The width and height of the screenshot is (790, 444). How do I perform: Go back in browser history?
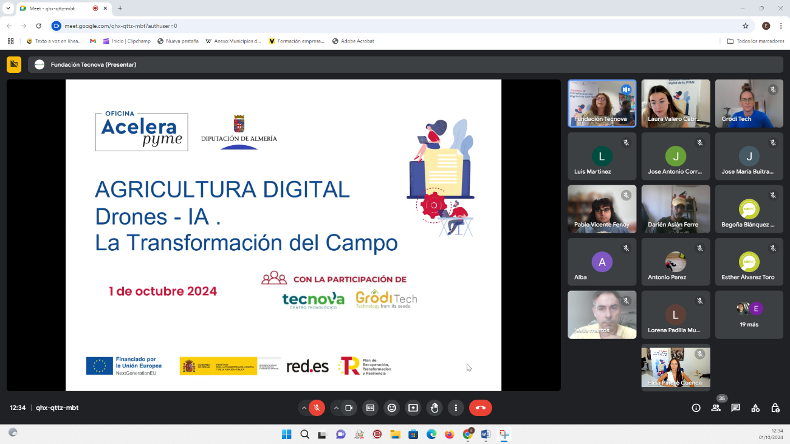(9, 26)
